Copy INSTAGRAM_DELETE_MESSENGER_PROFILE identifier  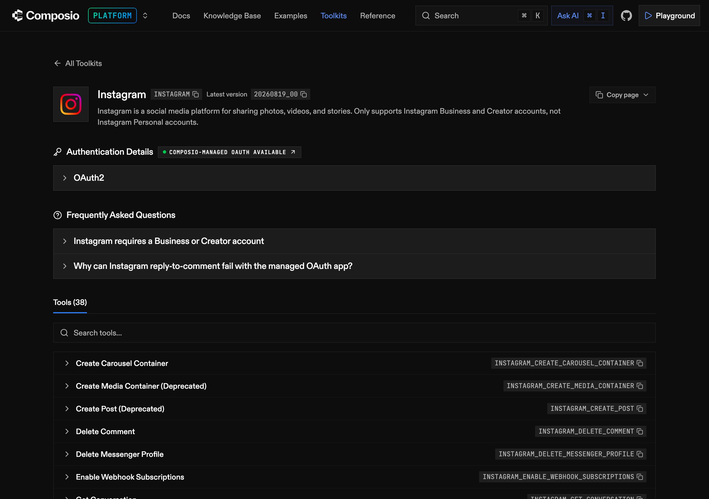640,454
